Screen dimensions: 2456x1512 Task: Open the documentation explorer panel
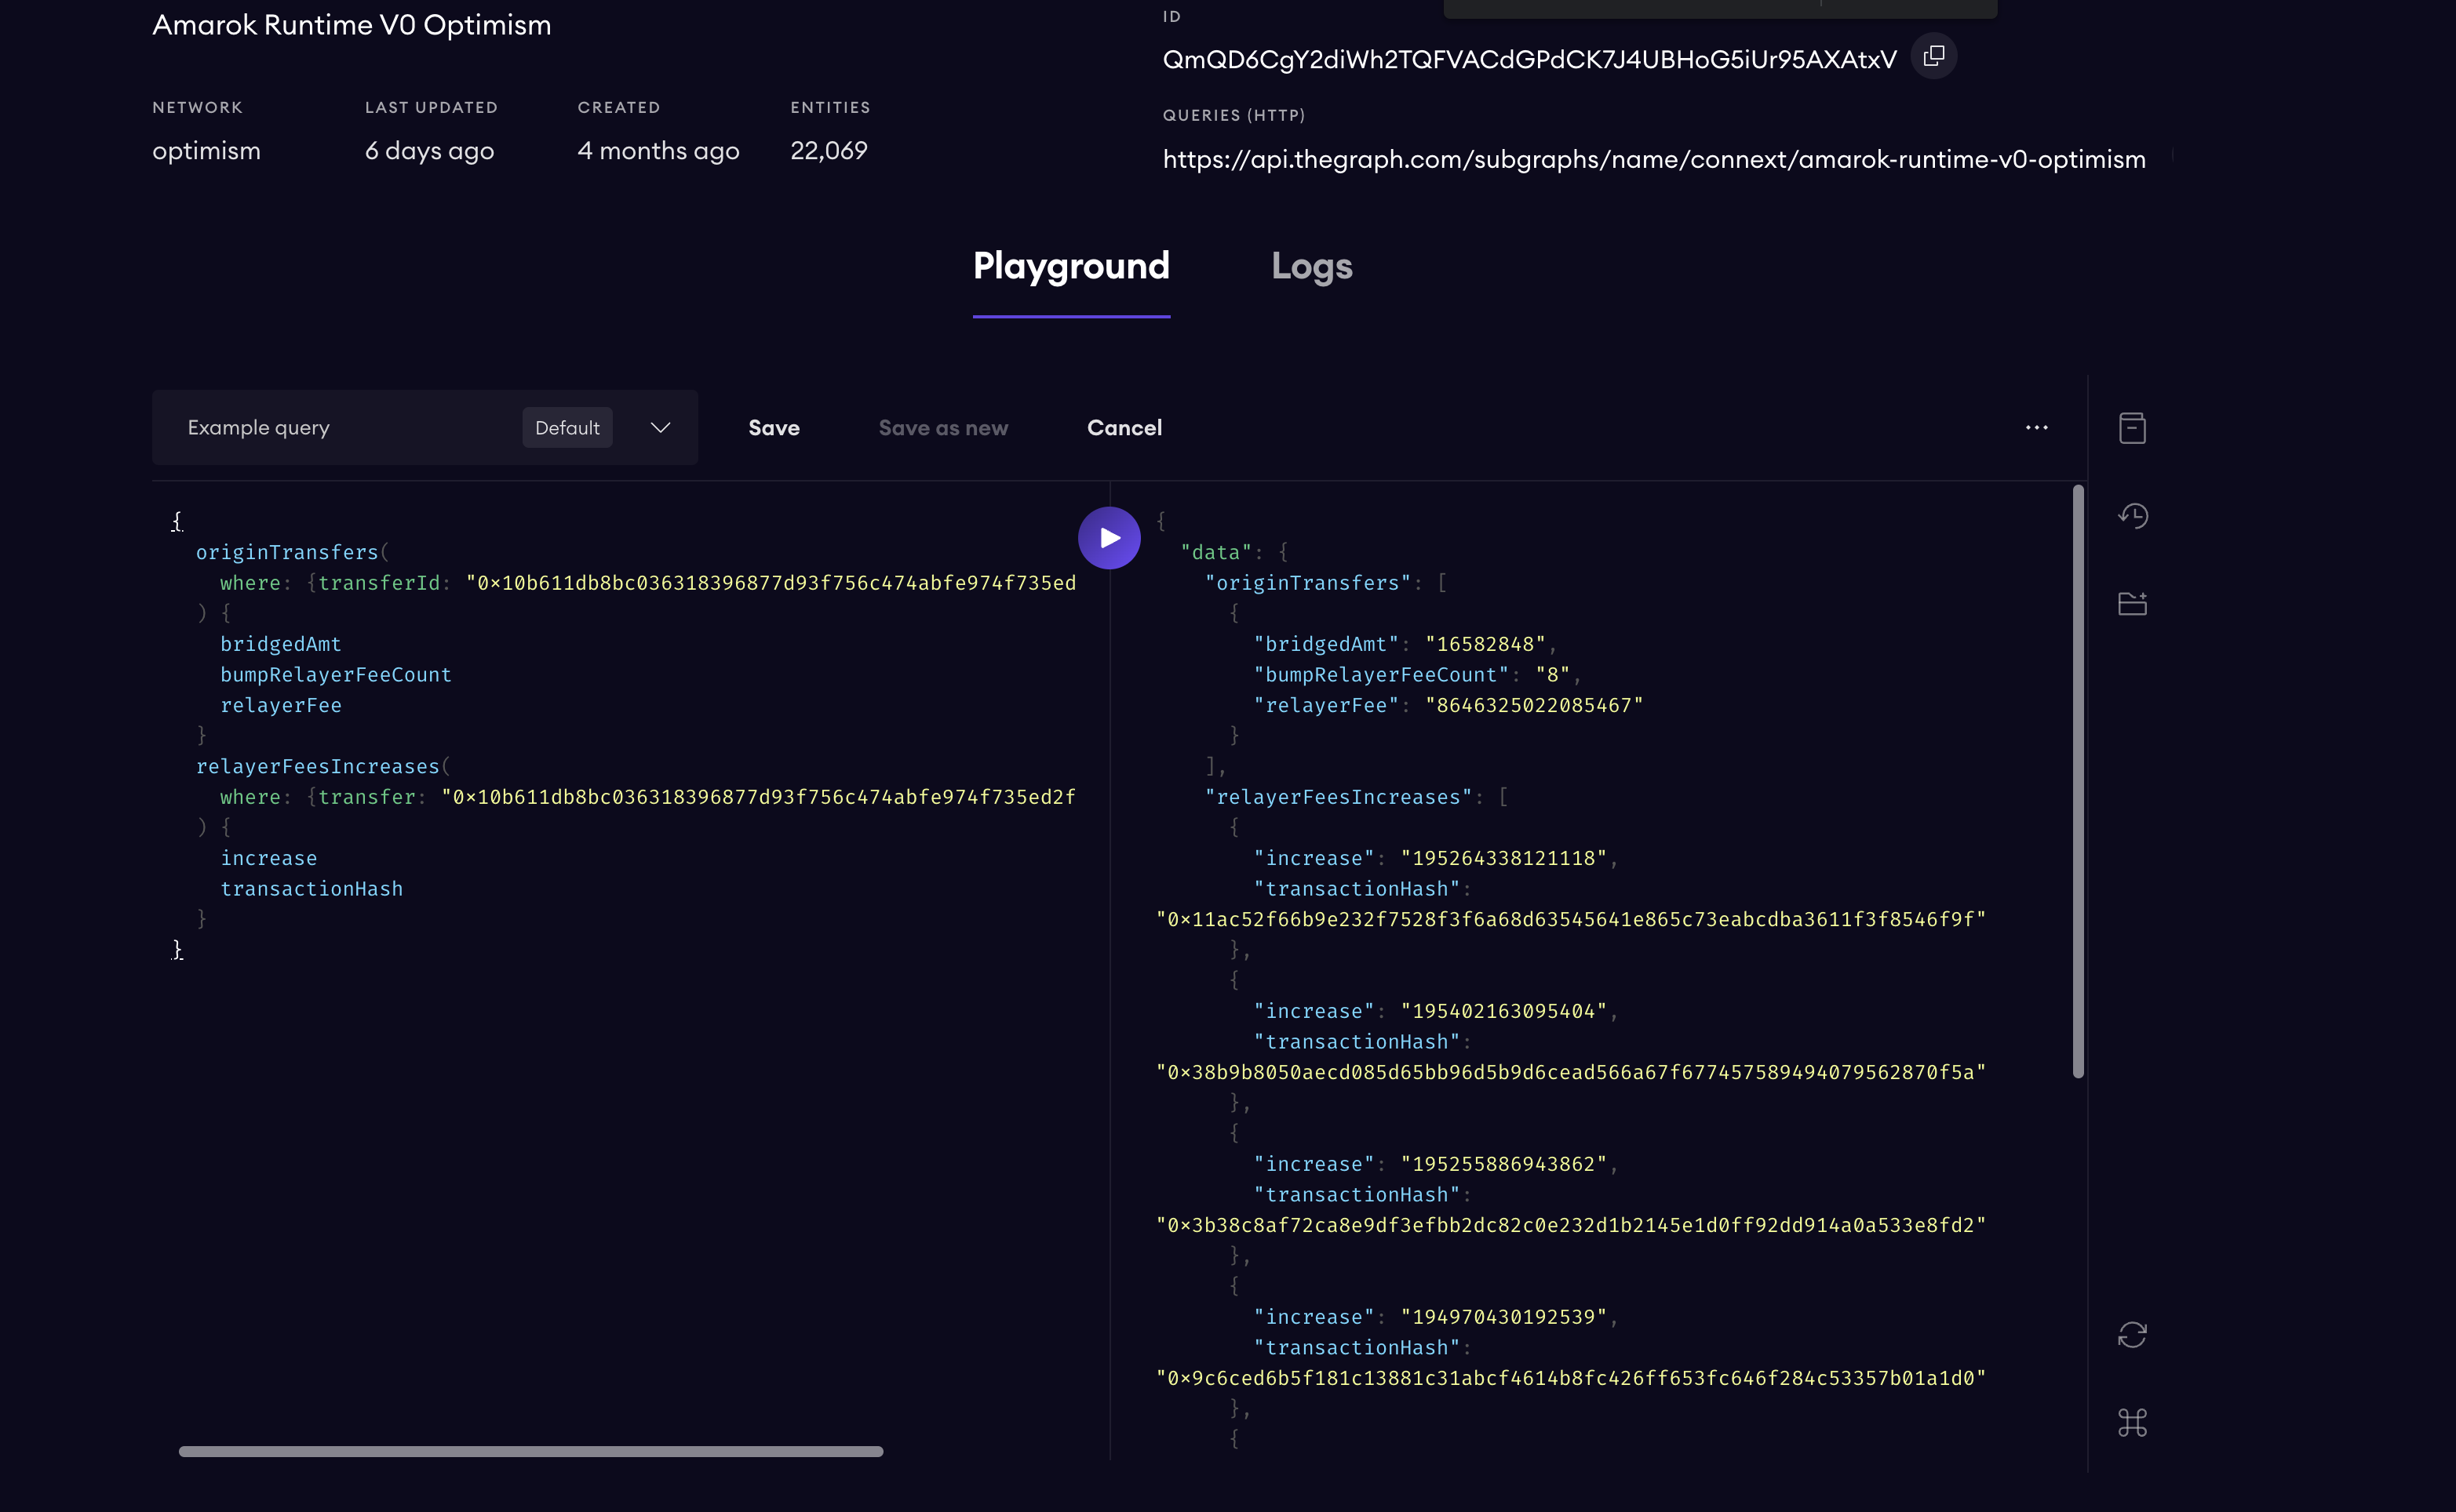point(2132,427)
